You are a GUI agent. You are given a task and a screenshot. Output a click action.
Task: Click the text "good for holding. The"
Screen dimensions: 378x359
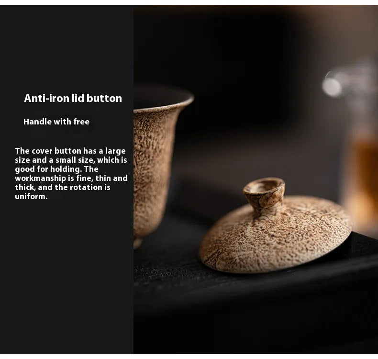(x=56, y=169)
